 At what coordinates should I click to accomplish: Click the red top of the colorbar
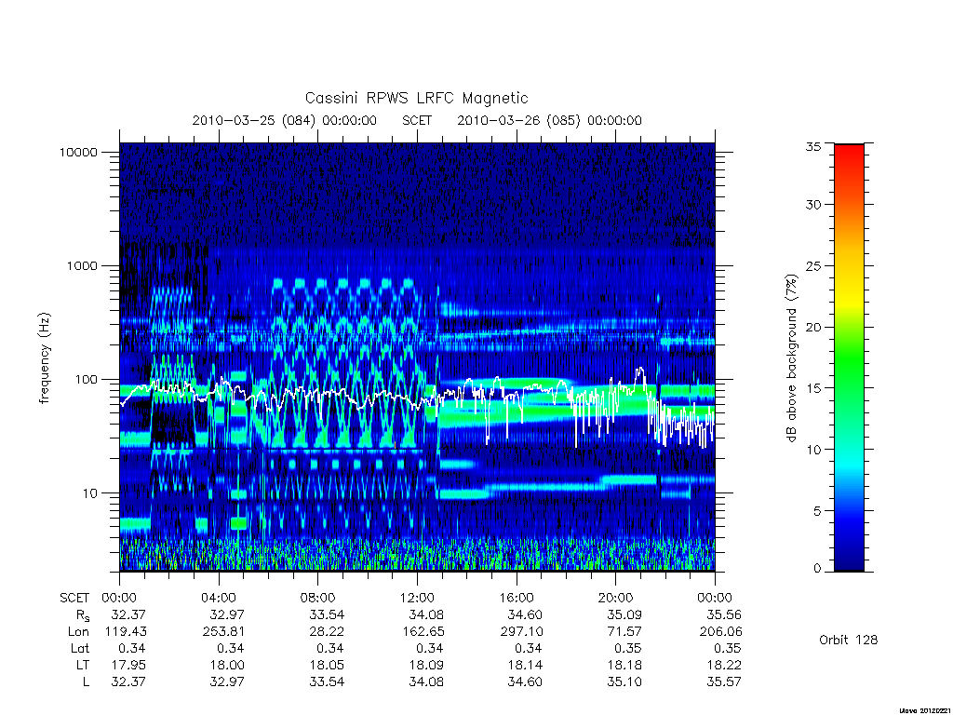tap(849, 152)
